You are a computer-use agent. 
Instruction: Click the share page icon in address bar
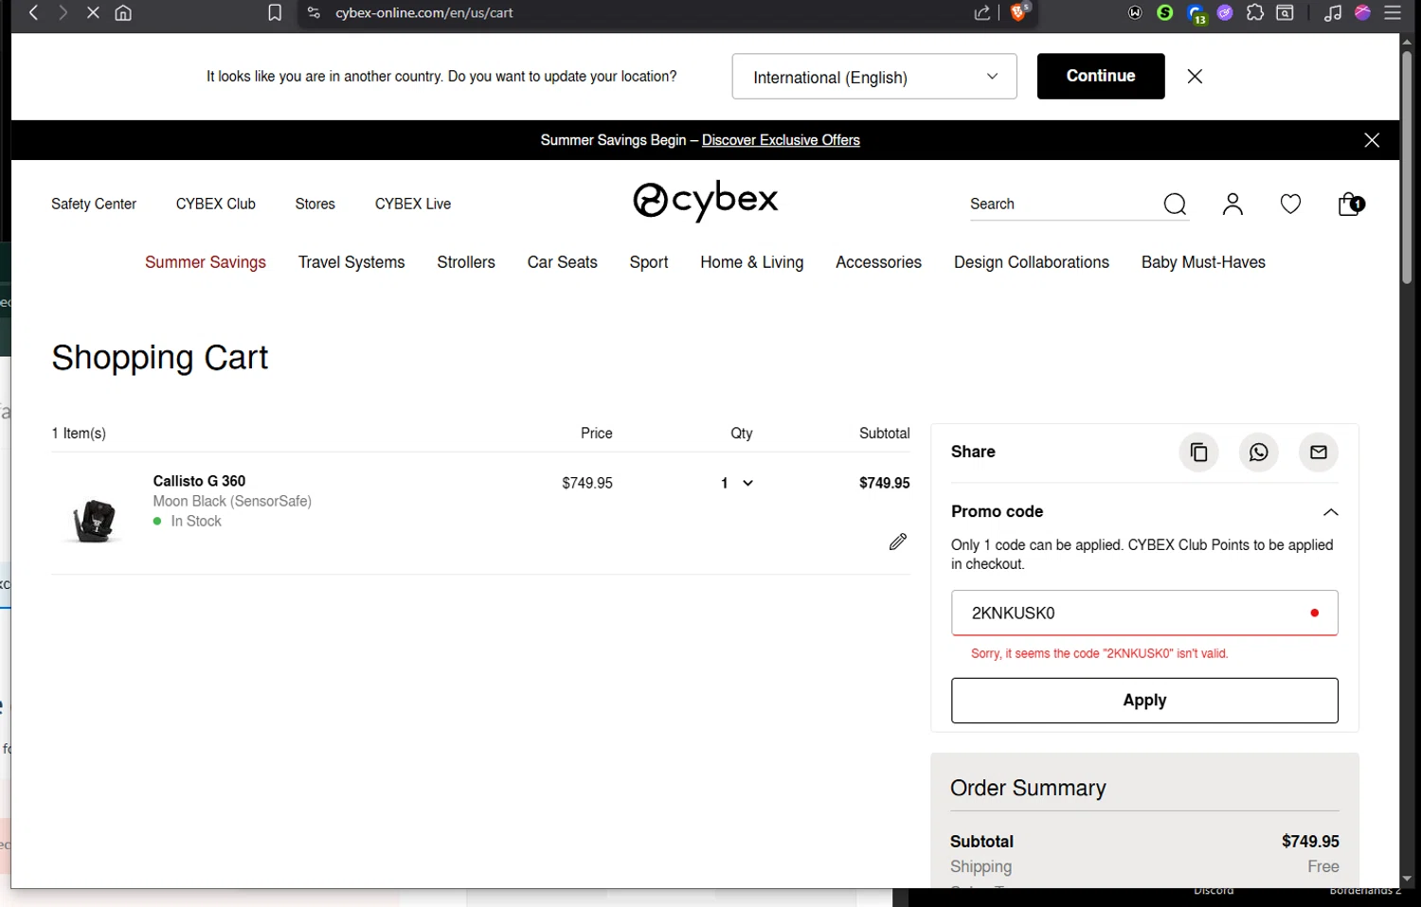(982, 13)
